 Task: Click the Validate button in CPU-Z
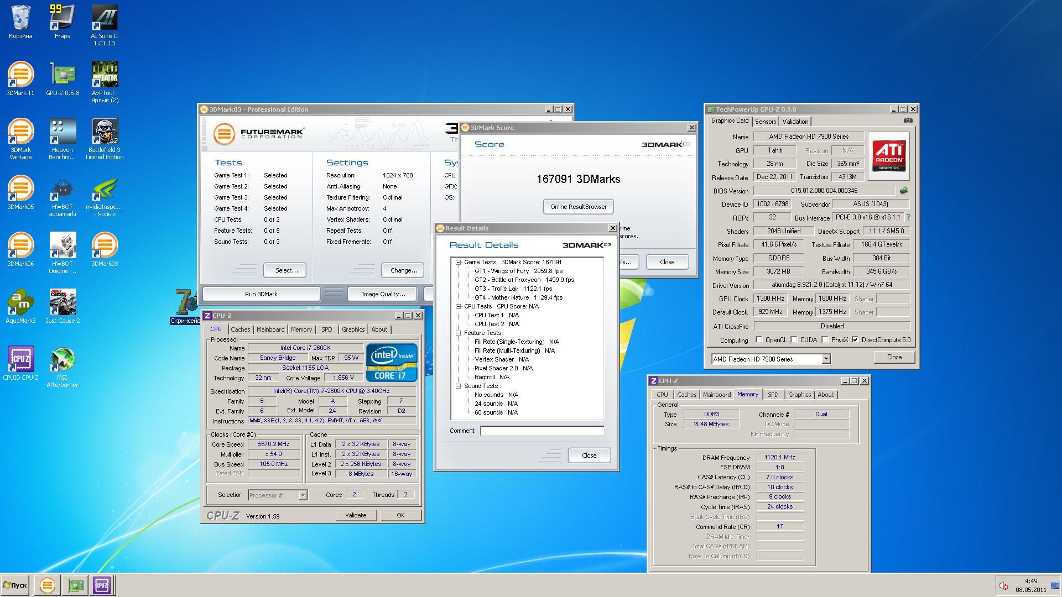[x=356, y=515]
